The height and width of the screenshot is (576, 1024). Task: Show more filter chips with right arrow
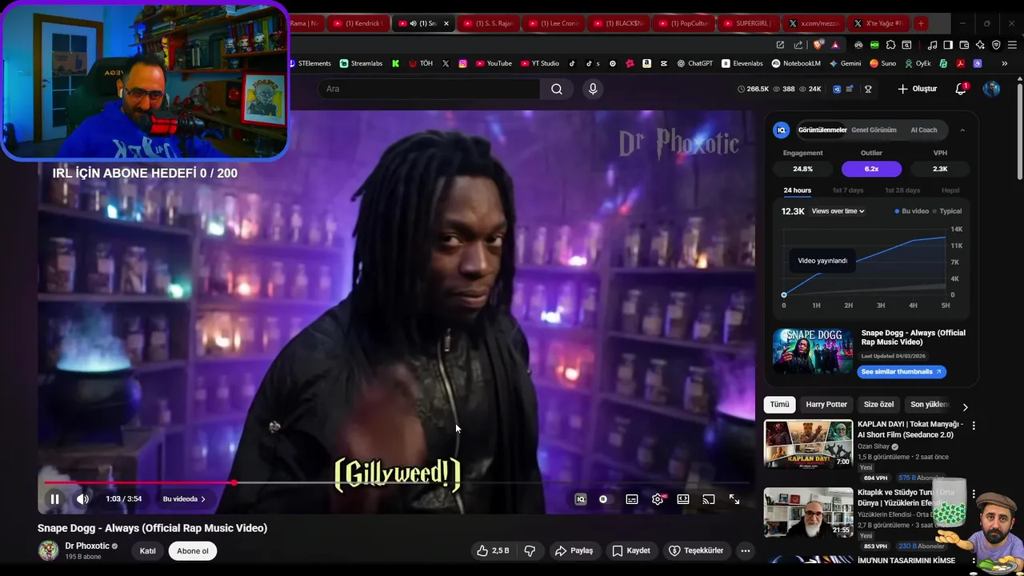tap(965, 406)
